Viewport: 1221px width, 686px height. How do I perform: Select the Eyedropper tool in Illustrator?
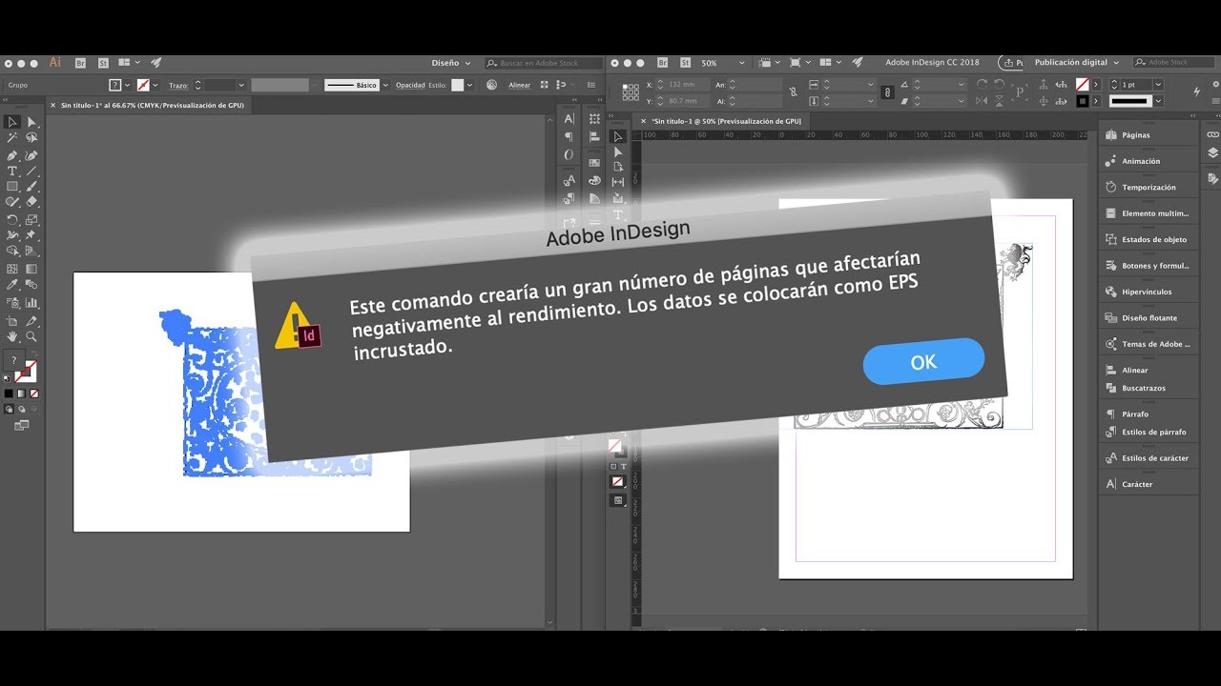[x=11, y=284]
